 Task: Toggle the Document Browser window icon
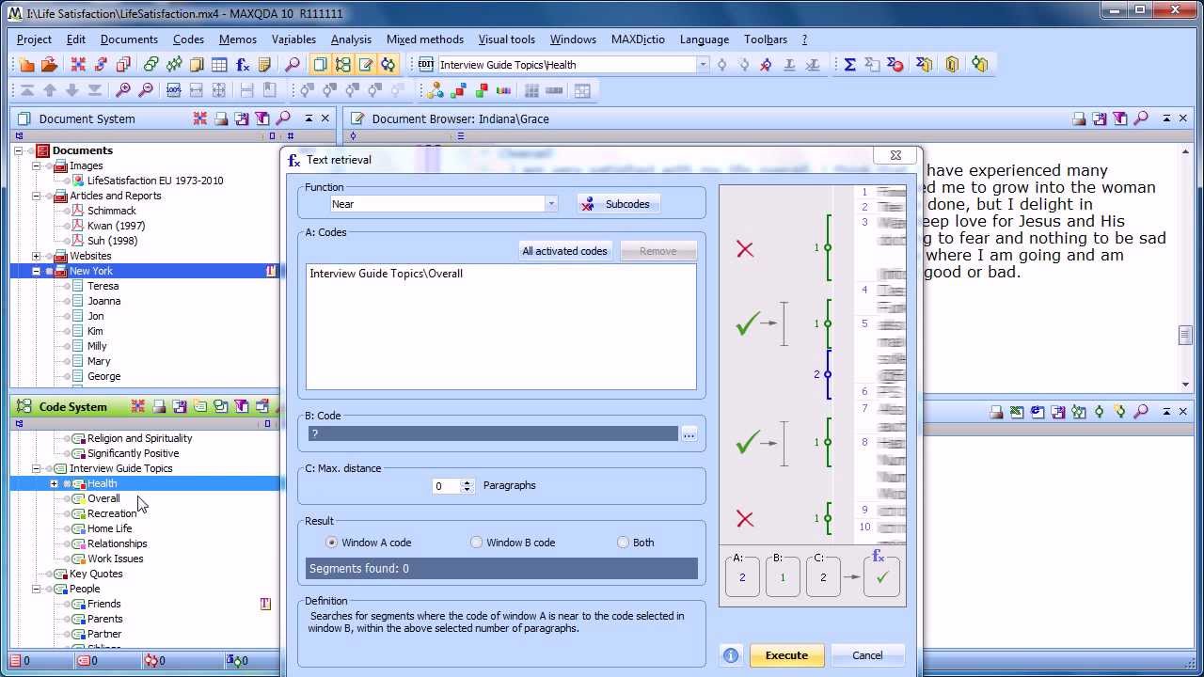tap(365, 65)
